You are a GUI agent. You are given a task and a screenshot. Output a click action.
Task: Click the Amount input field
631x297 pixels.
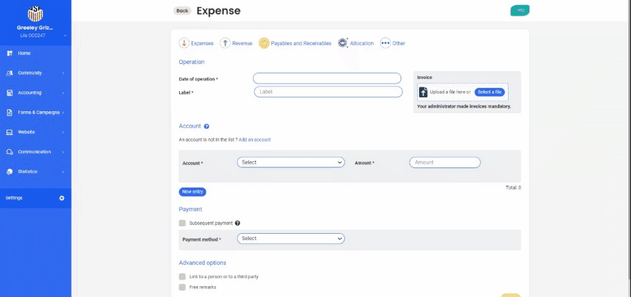445,162
